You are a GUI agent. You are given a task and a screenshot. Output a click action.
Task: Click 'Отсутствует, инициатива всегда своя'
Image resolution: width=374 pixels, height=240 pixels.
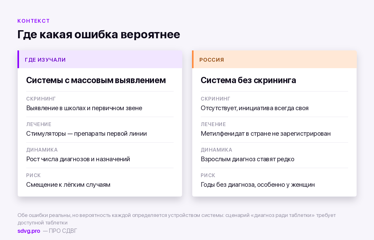click(x=255, y=108)
